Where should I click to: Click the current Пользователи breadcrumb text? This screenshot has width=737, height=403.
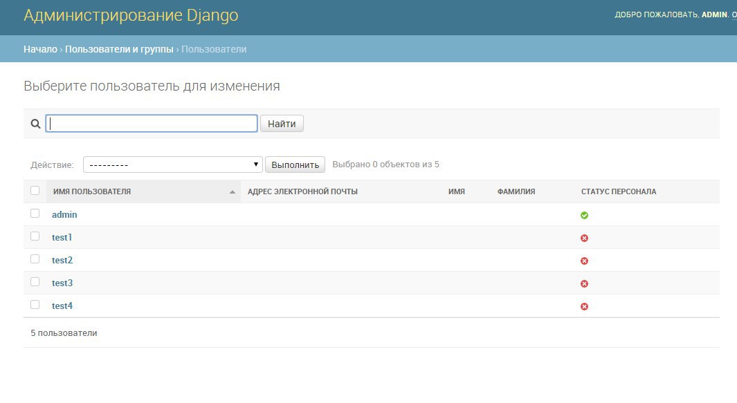coord(214,49)
